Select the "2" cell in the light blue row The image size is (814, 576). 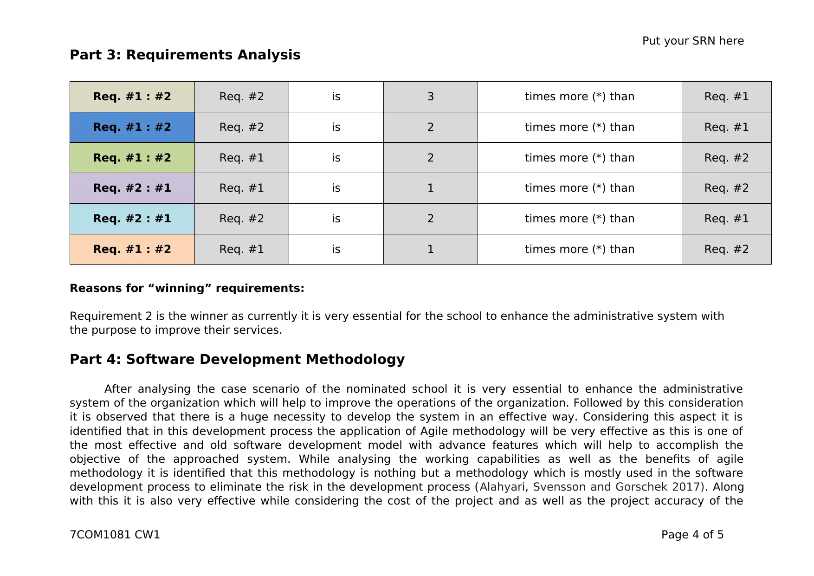(431, 219)
